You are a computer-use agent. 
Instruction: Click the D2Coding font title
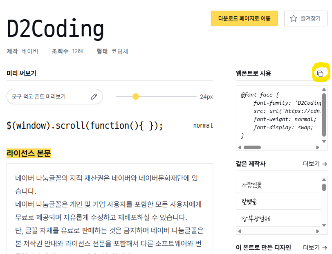[x=56, y=29]
